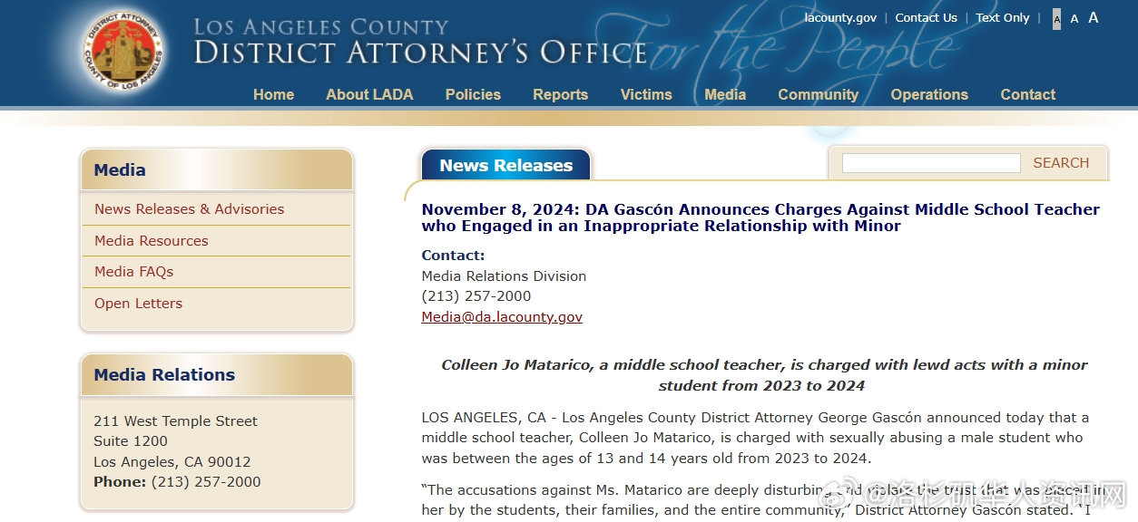Click the Media@da.lacounty.gov email link
Viewport: 1138px width, 522px height.
click(502, 317)
